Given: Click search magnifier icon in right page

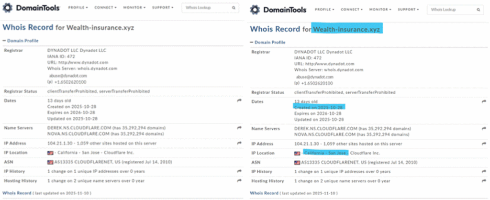Looking at the screenshot, I should pos(478,10).
